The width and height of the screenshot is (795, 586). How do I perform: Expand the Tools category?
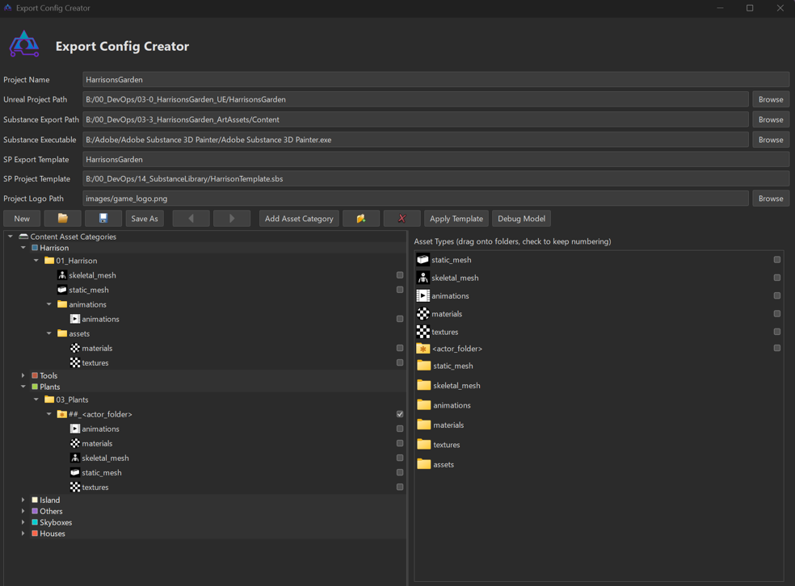[x=23, y=375]
